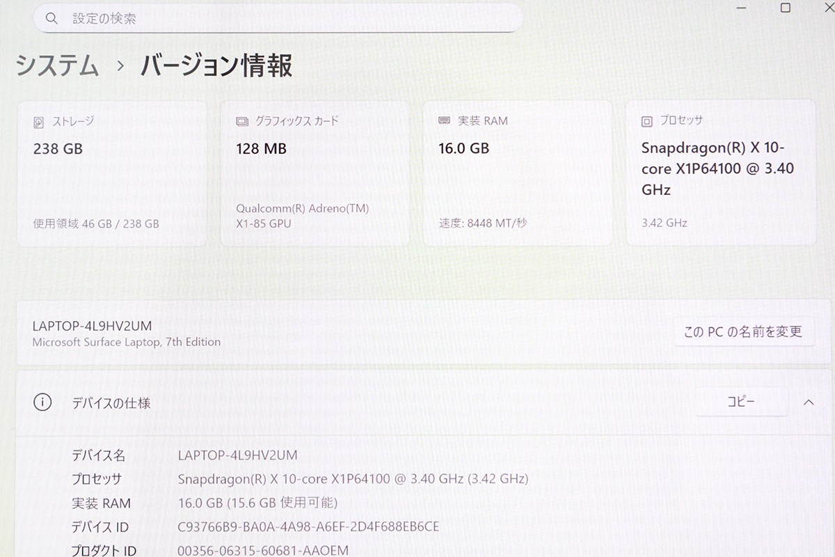Viewport: 835px width, 557px height.
Task: Click the デバイス ID value text
Action: (308, 527)
